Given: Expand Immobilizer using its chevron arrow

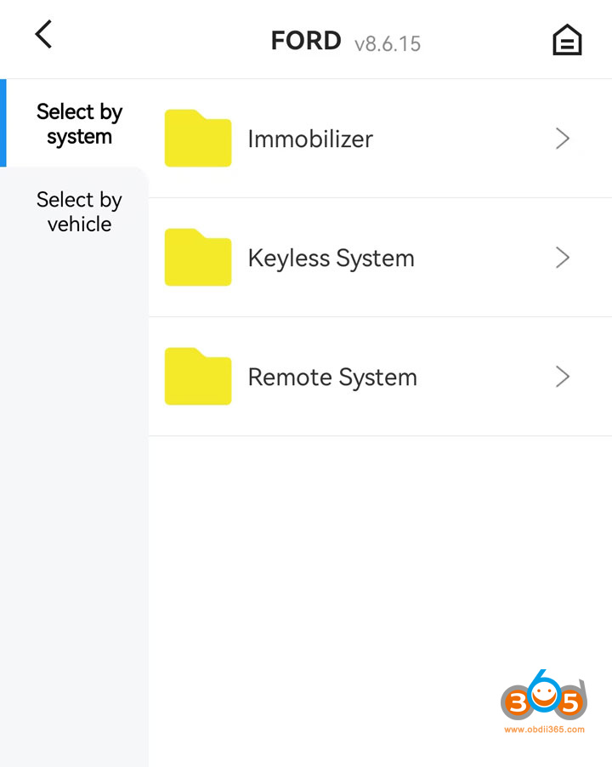Looking at the screenshot, I should pyautogui.click(x=562, y=139).
